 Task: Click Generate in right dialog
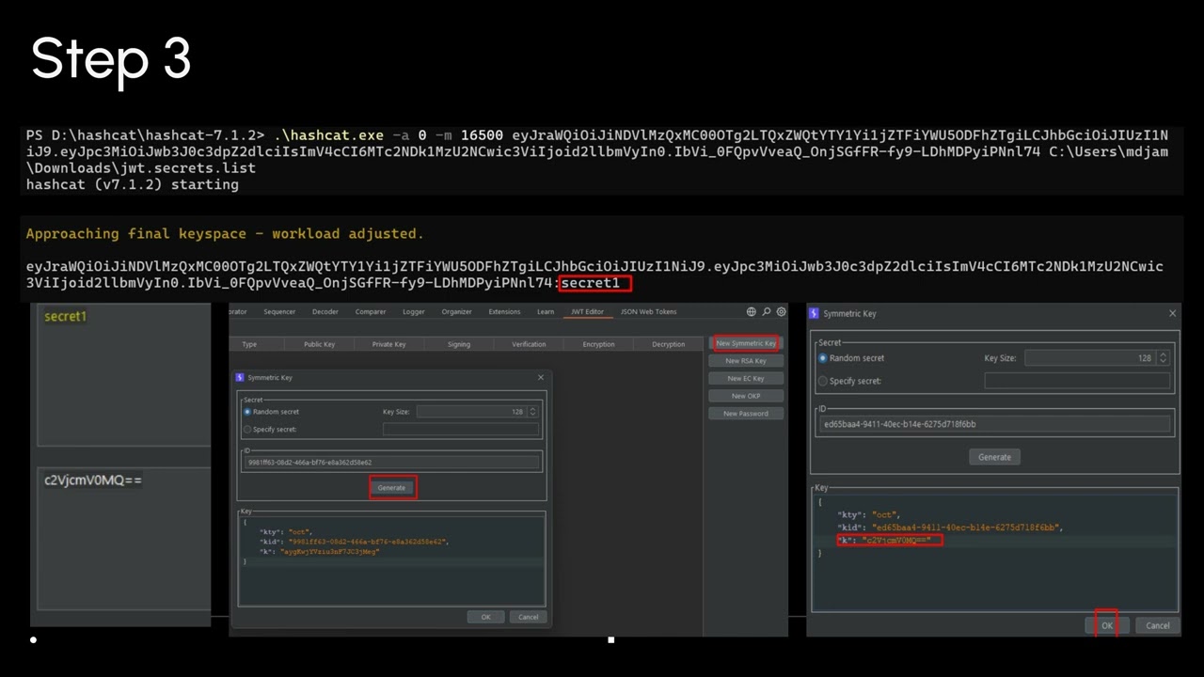point(994,457)
